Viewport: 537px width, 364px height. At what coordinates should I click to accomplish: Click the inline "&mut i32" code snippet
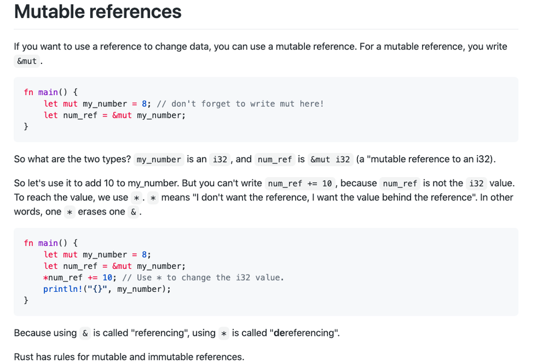330,159
